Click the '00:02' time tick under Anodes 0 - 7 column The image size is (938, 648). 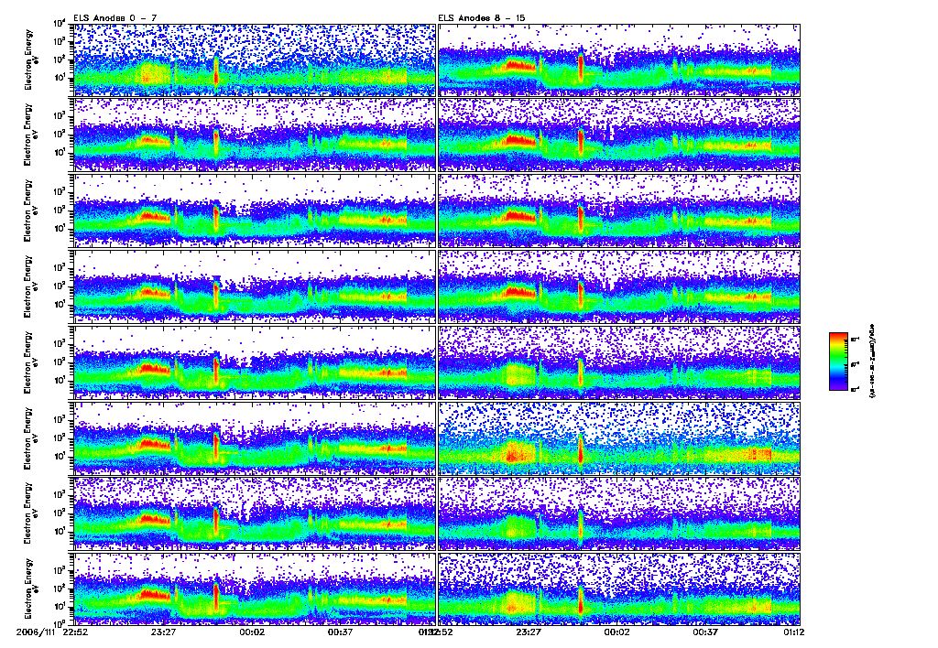tap(252, 632)
